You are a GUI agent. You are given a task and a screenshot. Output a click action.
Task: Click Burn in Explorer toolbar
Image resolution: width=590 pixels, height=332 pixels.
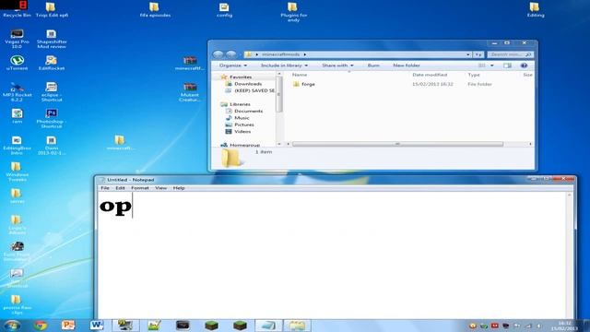pos(373,65)
